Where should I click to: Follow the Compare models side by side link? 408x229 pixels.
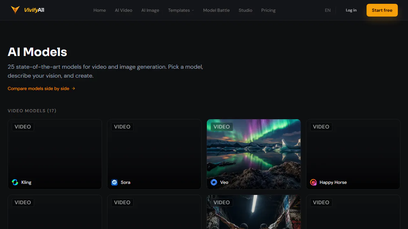[x=41, y=88]
